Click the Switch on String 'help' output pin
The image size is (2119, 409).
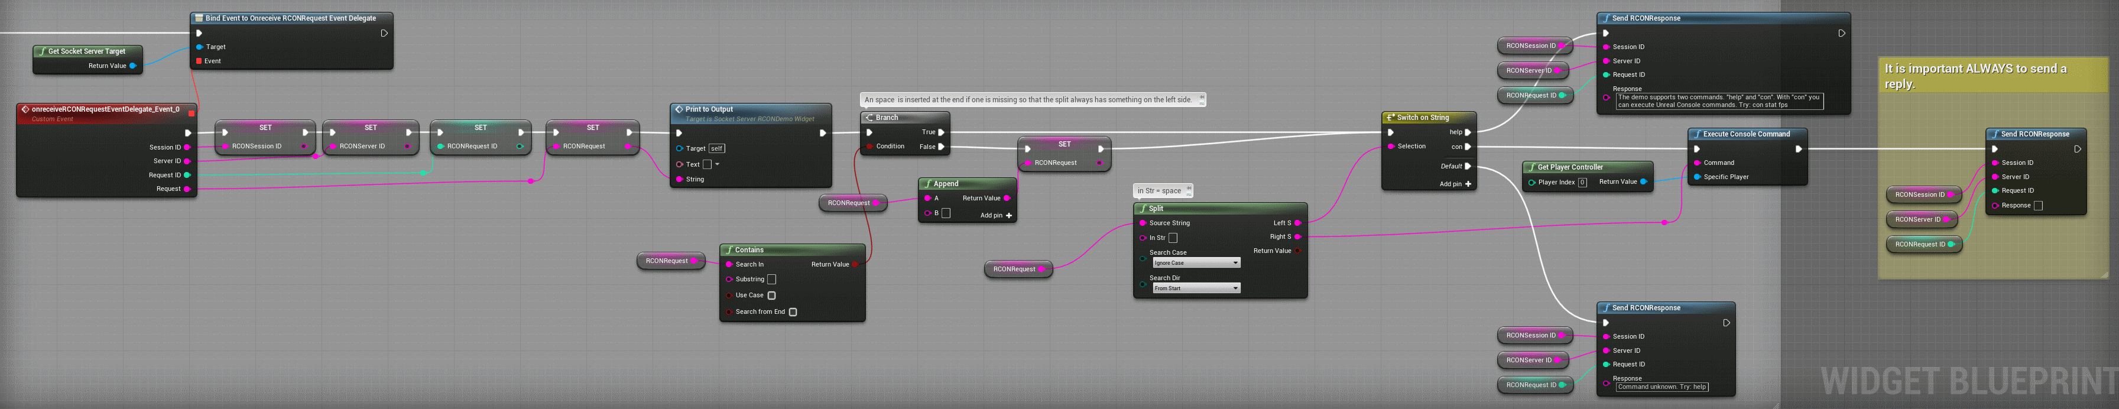[x=1468, y=132]
